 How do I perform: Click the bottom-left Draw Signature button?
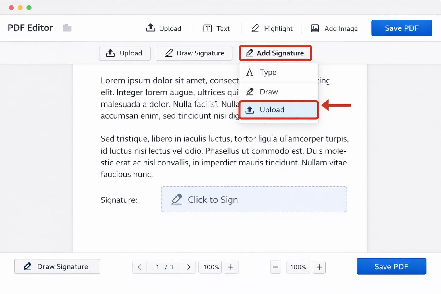pos(57,266)
